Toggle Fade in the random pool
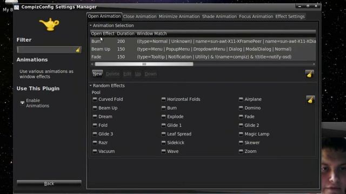 point(241,116)
